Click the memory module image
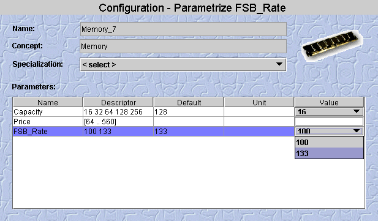This screenshot has height=221, width=378. pos(333,45)
